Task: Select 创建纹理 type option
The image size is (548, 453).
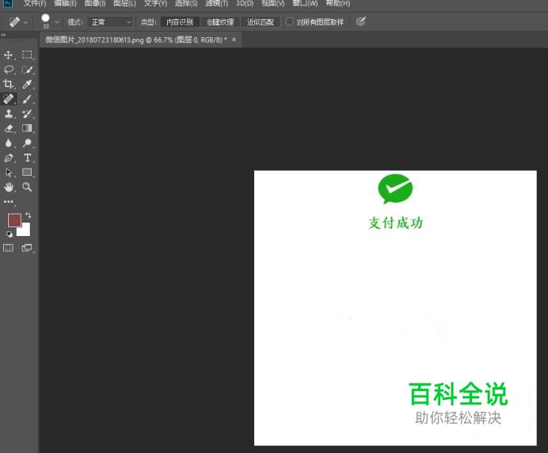Action: click(x=220, y=22)
